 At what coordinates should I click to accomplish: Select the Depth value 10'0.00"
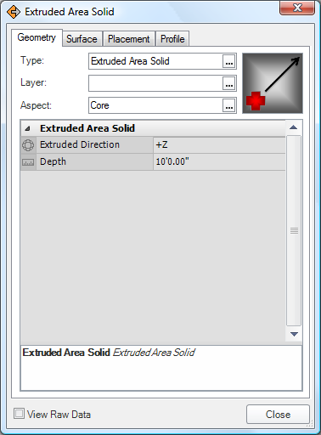coord(219,162)
